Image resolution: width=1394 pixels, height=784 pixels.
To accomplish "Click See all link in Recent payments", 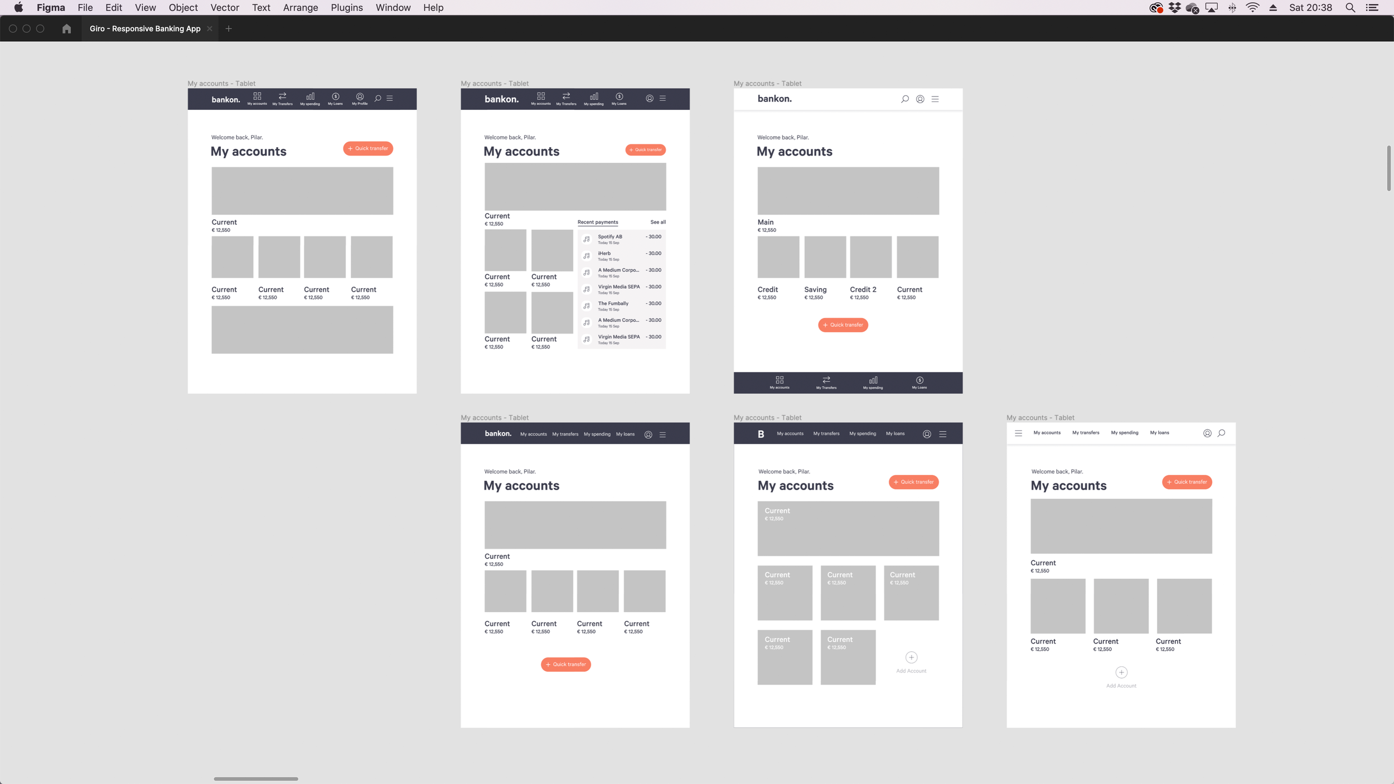I will coord(658,222).
